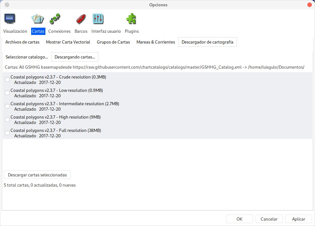315x226 pixels.
Task: Switch to Grupos de Cartas tab
Action: (x=113, y=42)
